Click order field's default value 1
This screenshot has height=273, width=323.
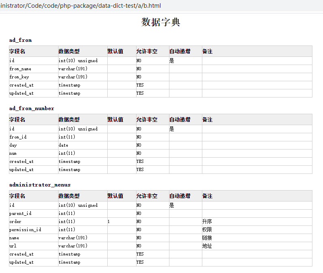click(x=108, y=221)
